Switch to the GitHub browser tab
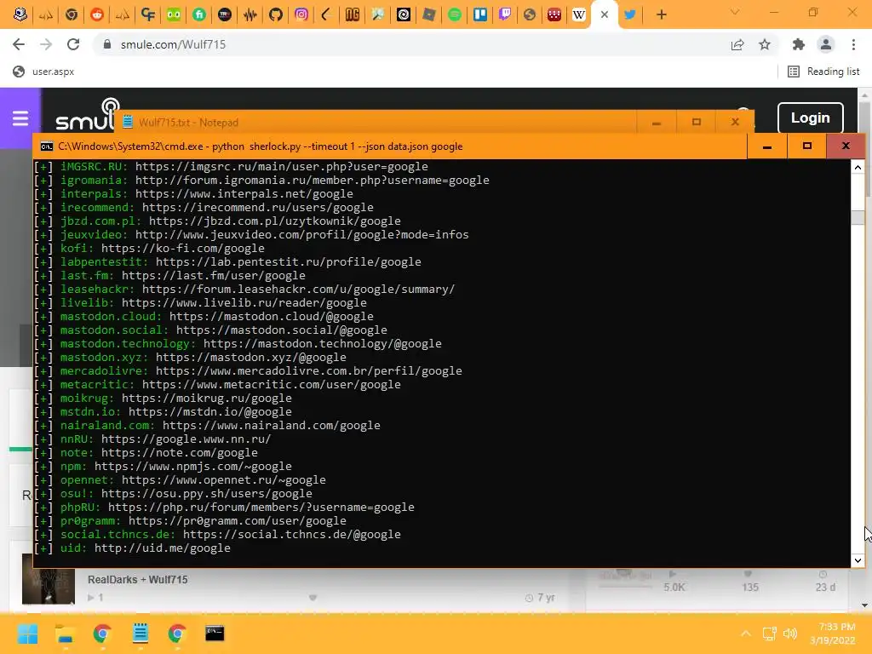872x654 pixels. point(276,14)
